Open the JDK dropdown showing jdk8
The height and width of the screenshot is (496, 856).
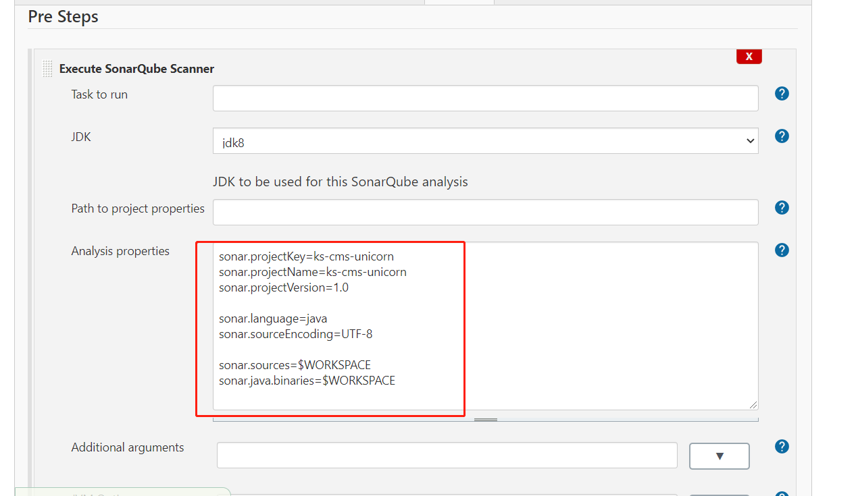[485, 141]
